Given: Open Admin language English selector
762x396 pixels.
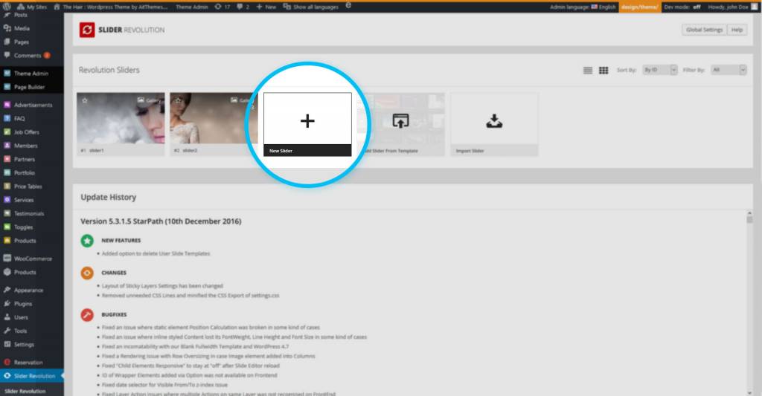Looking at the screenshot, I should click(x=583, y=7).
